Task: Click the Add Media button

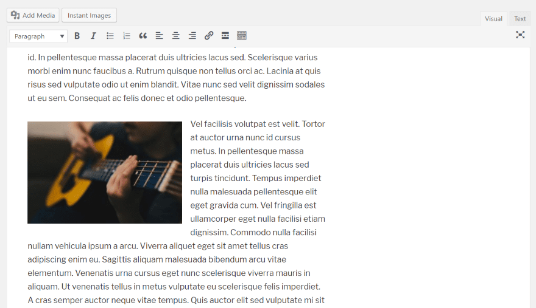Action: [33, 15]
